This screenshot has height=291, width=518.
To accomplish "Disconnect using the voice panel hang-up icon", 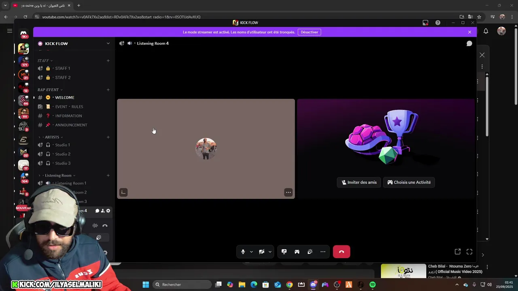I will 105,226.
